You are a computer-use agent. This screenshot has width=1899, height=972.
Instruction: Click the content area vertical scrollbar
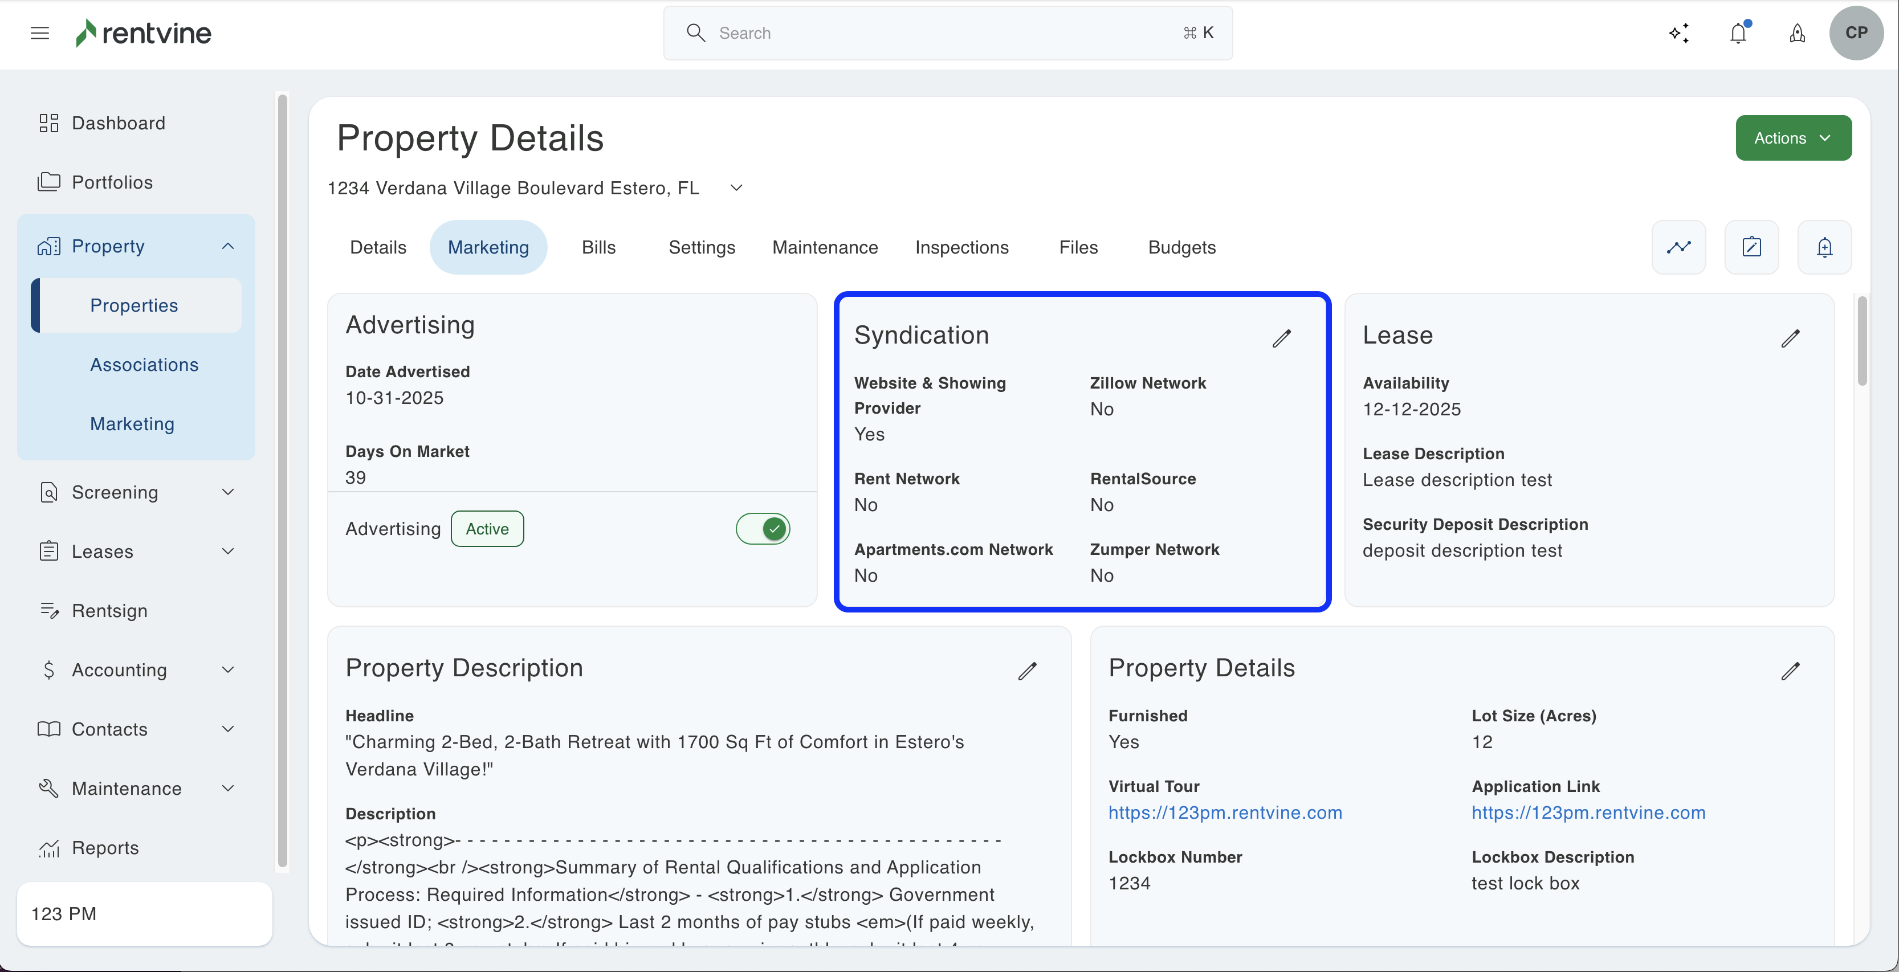click(x=1861, y=341)
